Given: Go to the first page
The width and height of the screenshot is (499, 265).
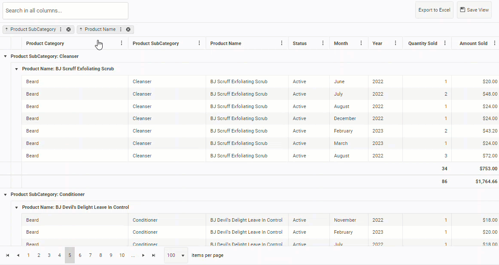Looking at the screenshot, I should click(7, 255).
